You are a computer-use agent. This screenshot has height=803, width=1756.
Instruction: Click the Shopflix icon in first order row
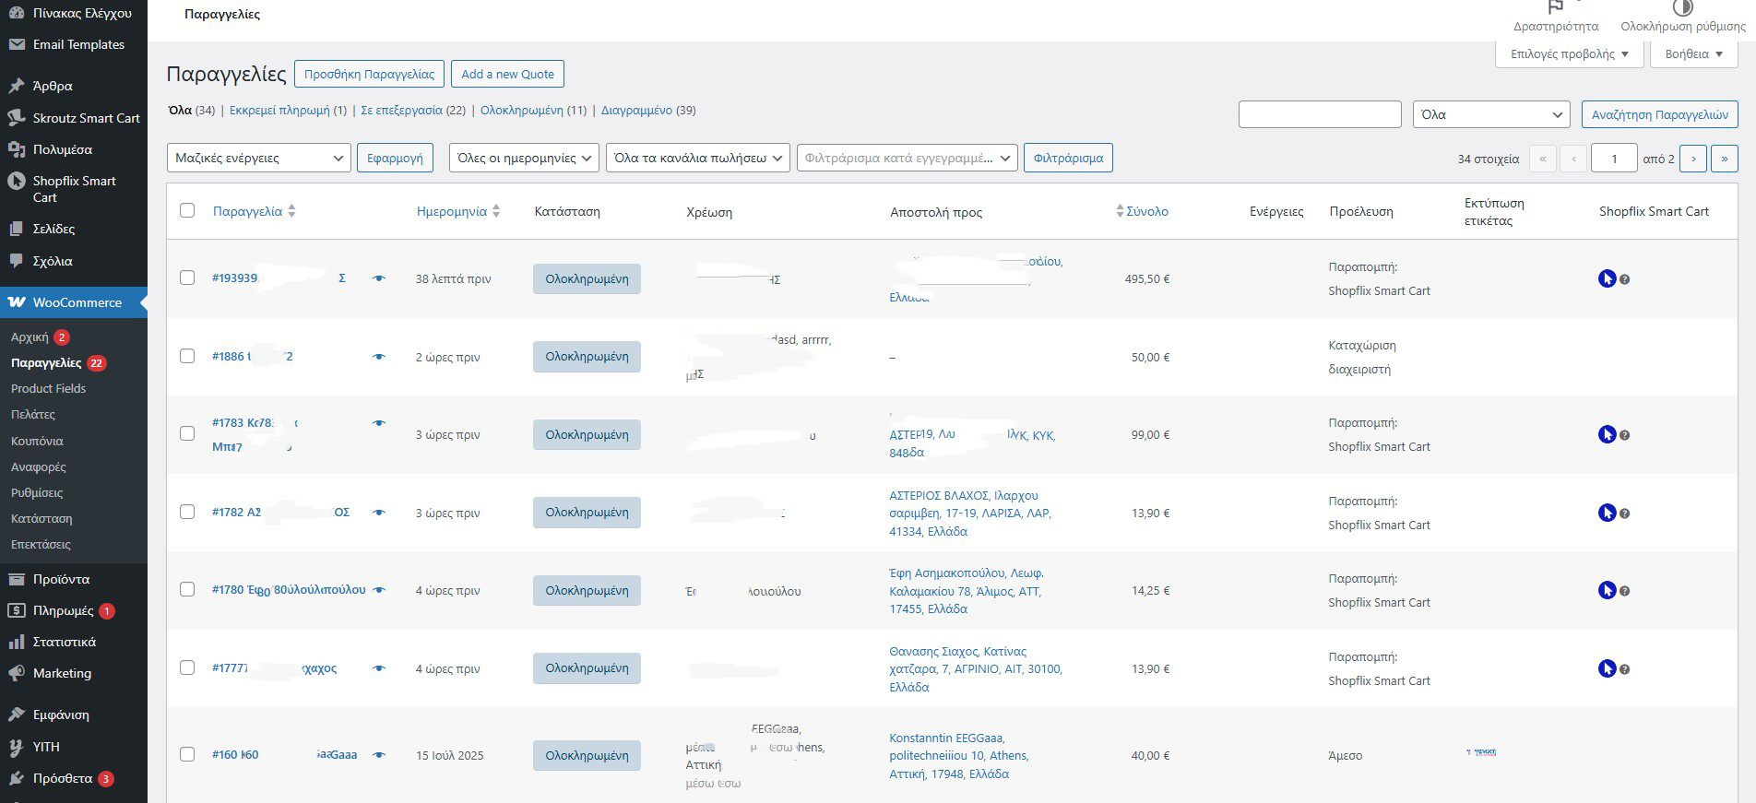[x=1607, y=278]
